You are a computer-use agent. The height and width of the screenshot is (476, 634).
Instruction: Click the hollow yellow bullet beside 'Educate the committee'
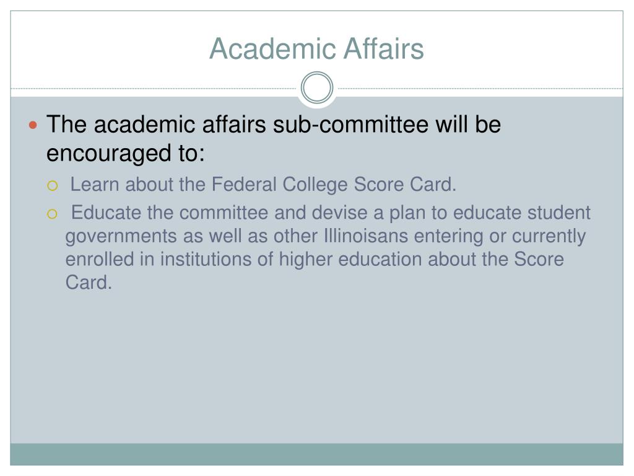pos(53,214)
